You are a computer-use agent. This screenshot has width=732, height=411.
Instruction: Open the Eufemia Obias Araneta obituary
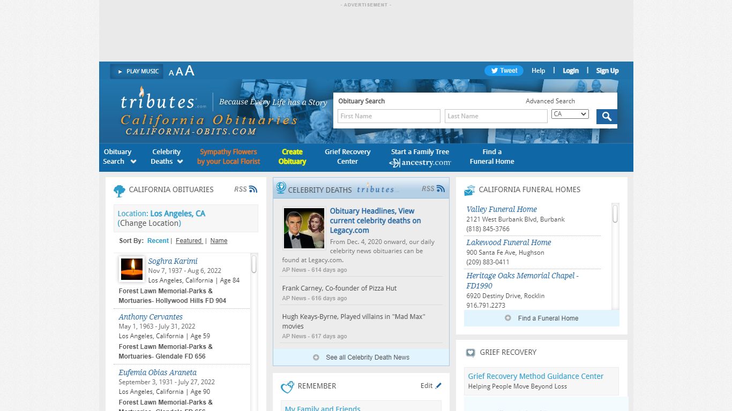tap(158, 372)
